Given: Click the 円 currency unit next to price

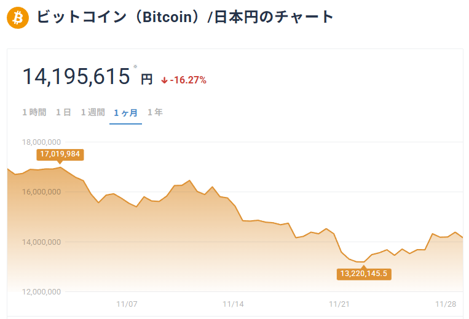Looking at the screenshot, I should point(146,79).
